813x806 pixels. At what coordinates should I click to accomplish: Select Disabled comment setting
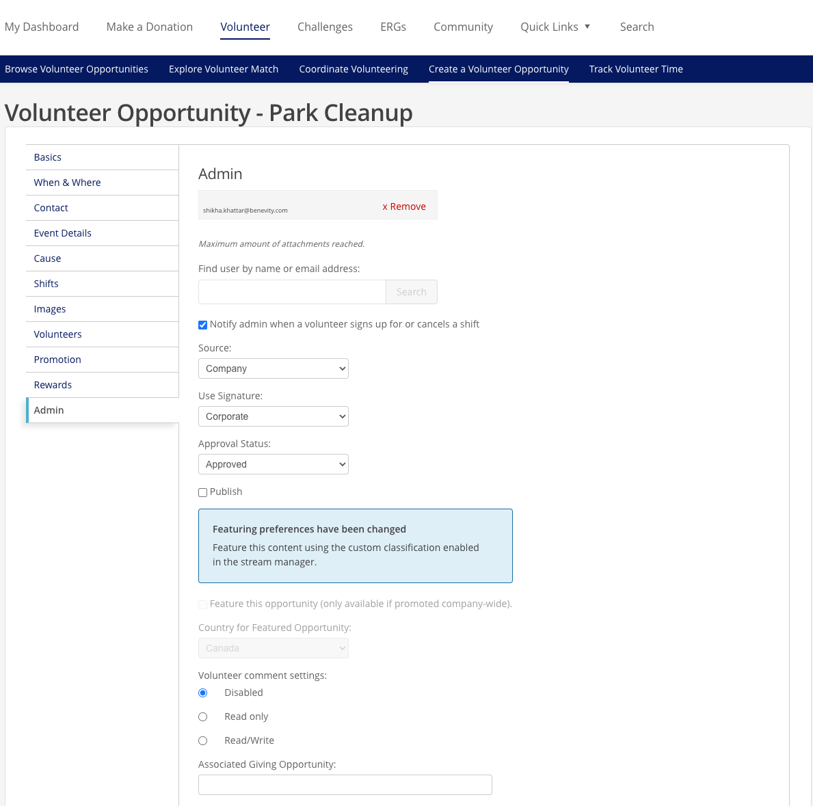pyautogui.click(x=202, y=693)
